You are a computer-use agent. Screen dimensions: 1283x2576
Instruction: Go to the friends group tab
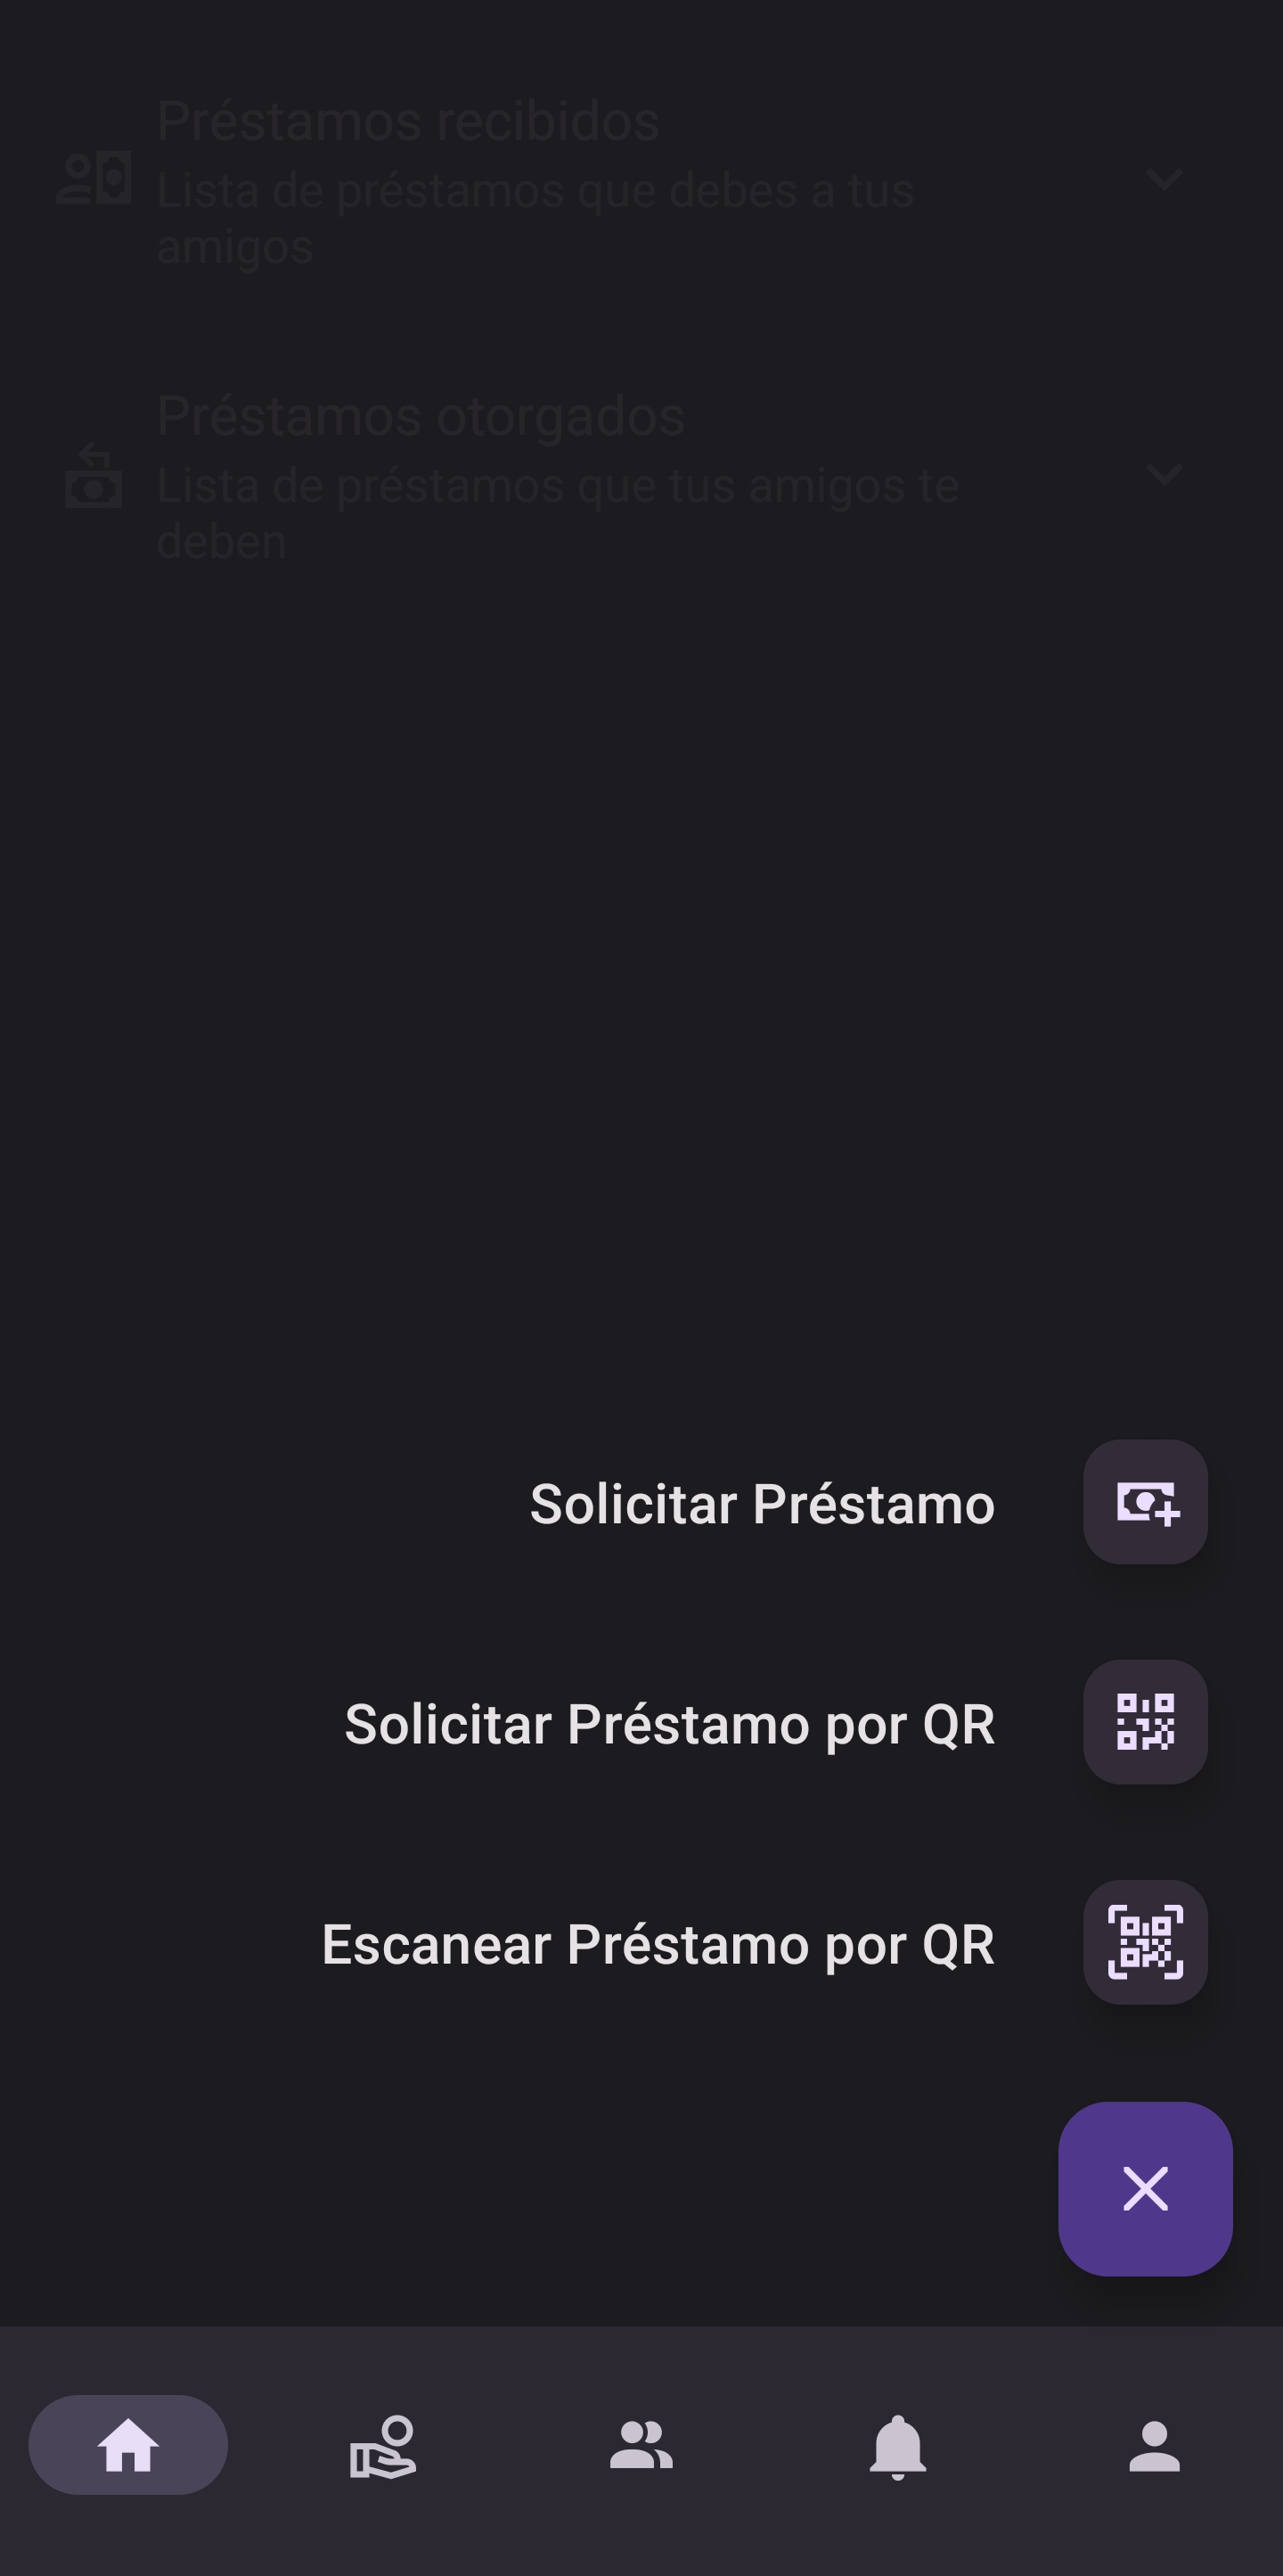click(641, 2444)
